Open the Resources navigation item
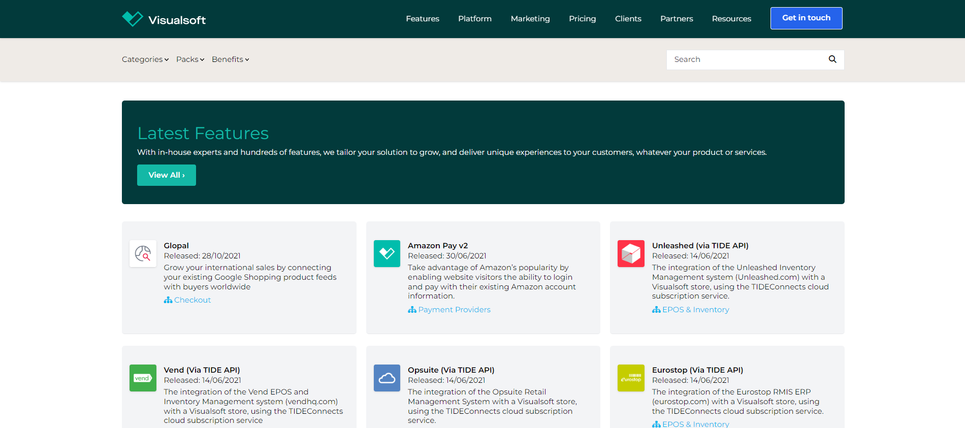965x428 pixels. pyautogui.click(x=731, y=19)
